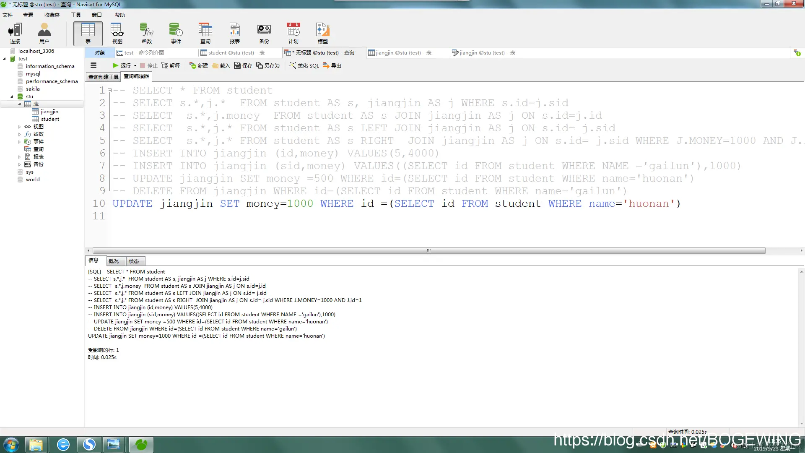Save the query with 保存
Image resolution: width=805 pixels, height=453 pixels.
[x=243, y=65]
